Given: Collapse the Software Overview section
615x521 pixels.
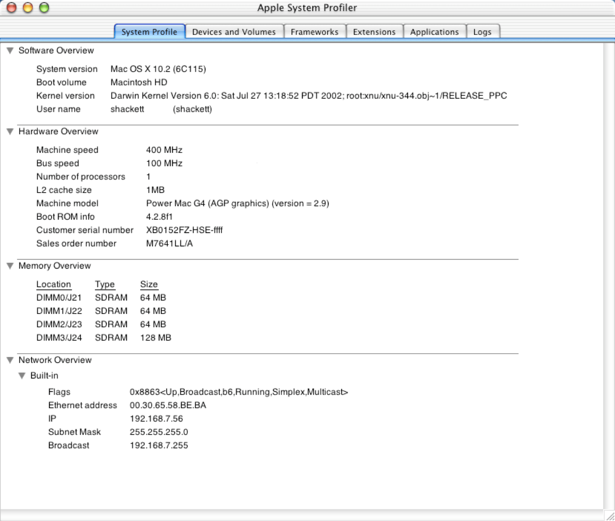Looking at the screenshot, I should tap(10, 51).
